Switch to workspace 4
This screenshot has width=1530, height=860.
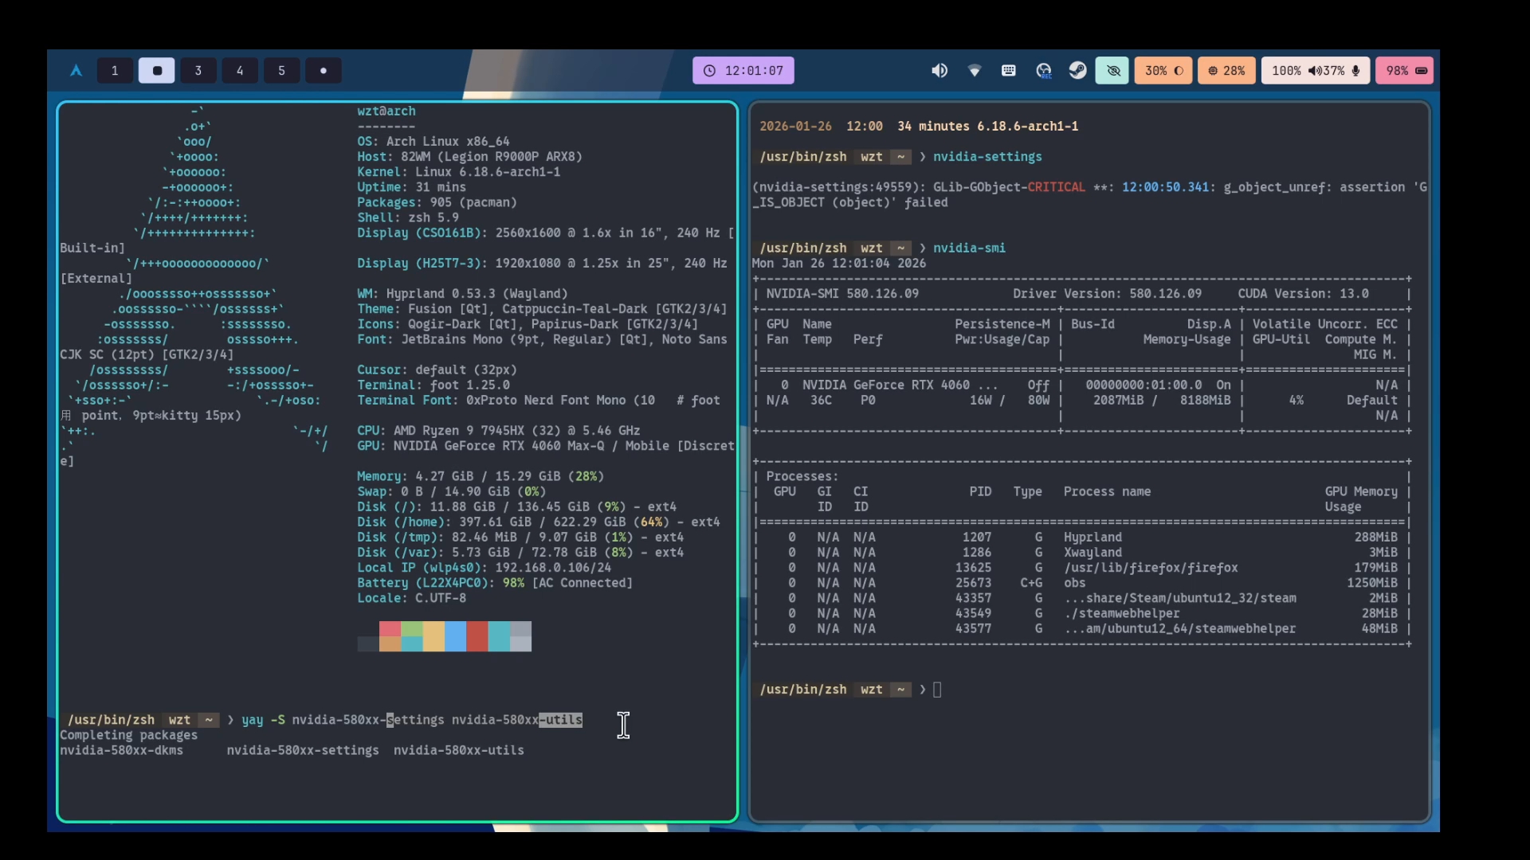(x=240, y=71)
